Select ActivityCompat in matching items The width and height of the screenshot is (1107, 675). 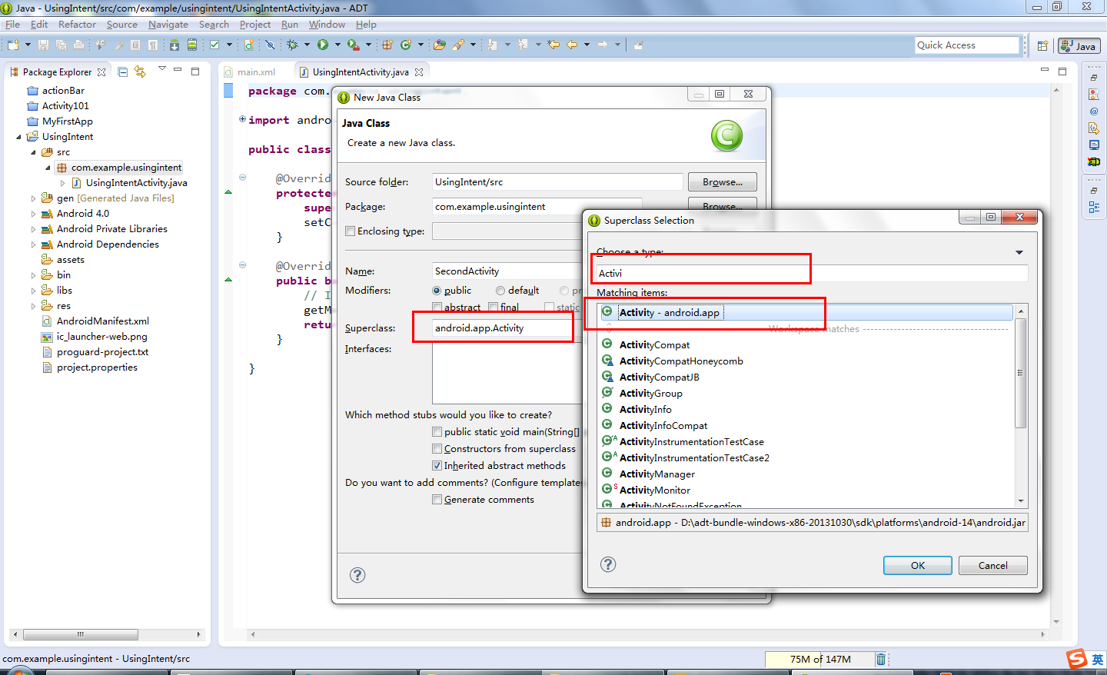(654, 344)
